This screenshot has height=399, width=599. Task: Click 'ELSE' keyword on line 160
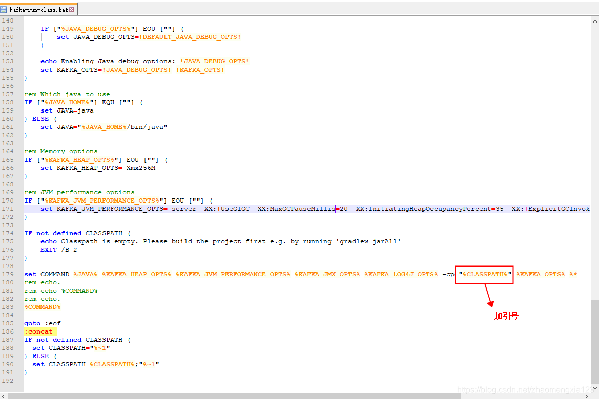(x=40, y=119)
